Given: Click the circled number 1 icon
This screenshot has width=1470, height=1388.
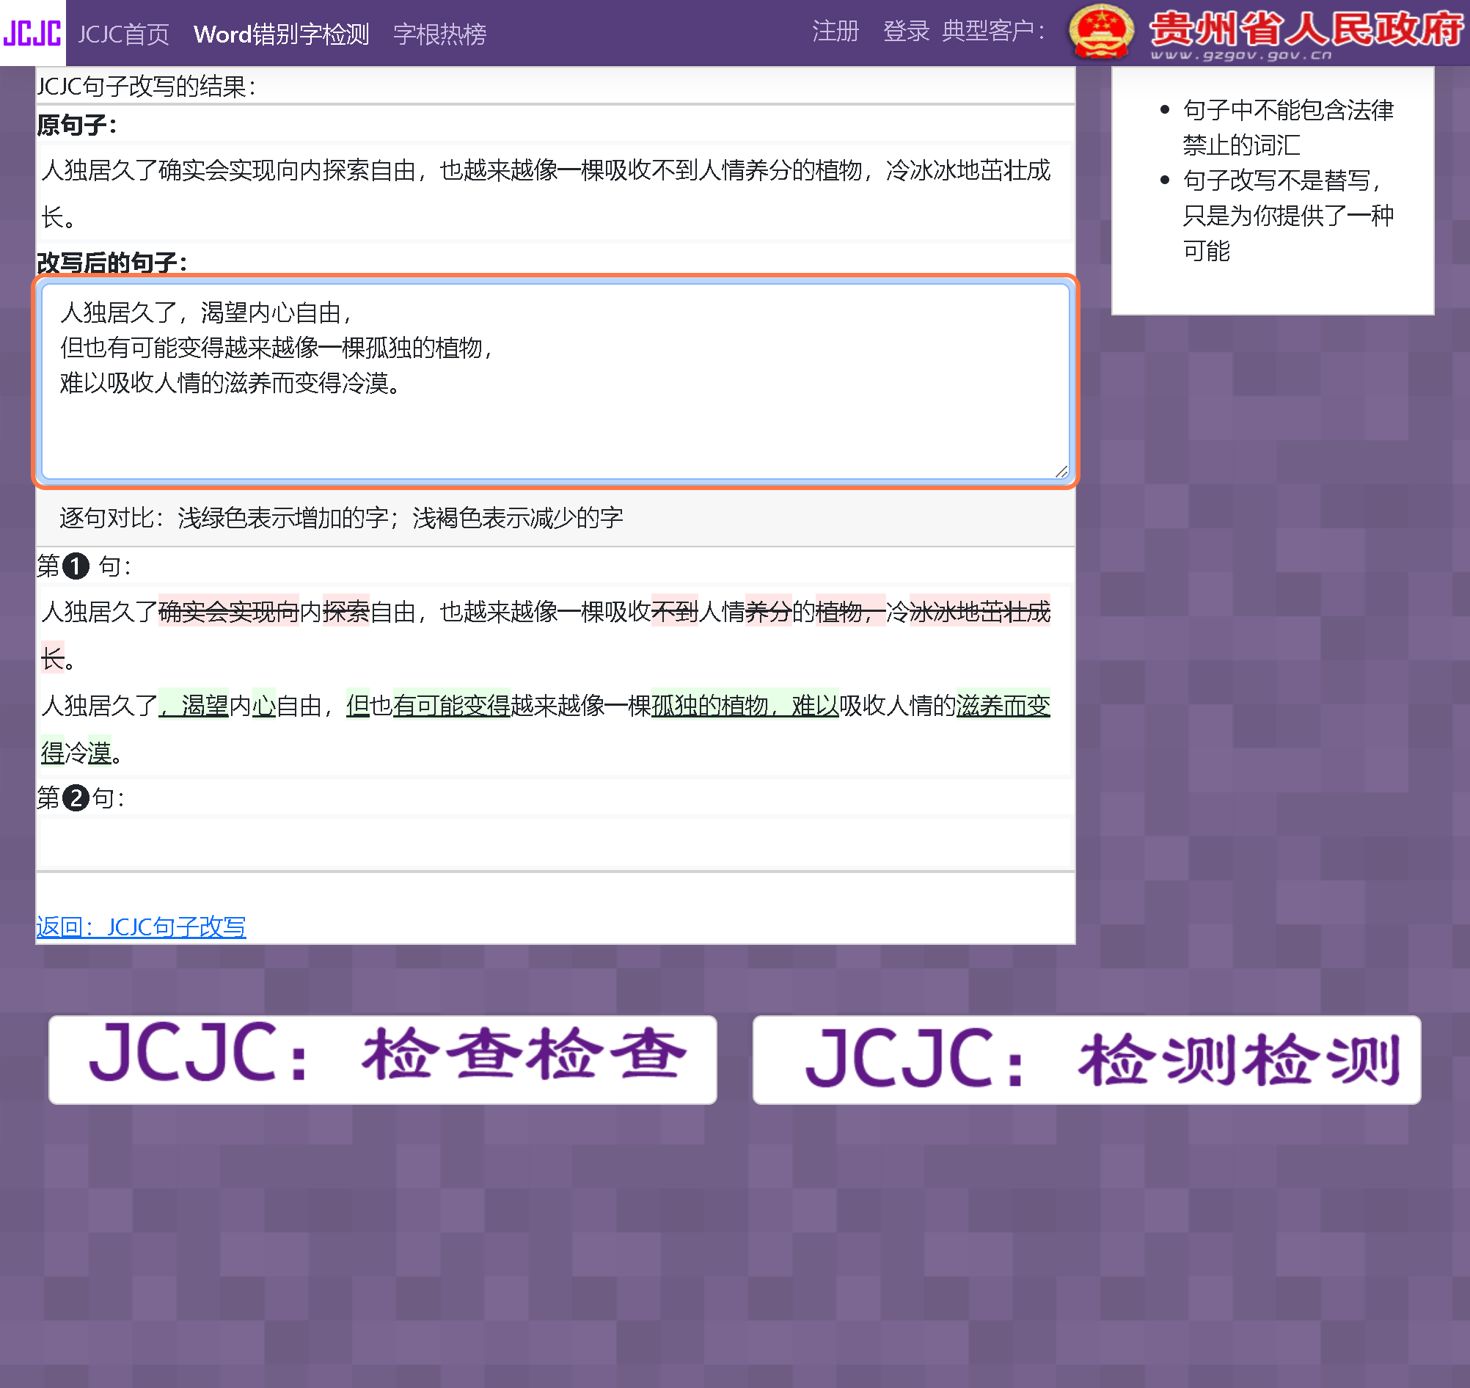Looking at the screenshot, I should (x=76, y=567).
